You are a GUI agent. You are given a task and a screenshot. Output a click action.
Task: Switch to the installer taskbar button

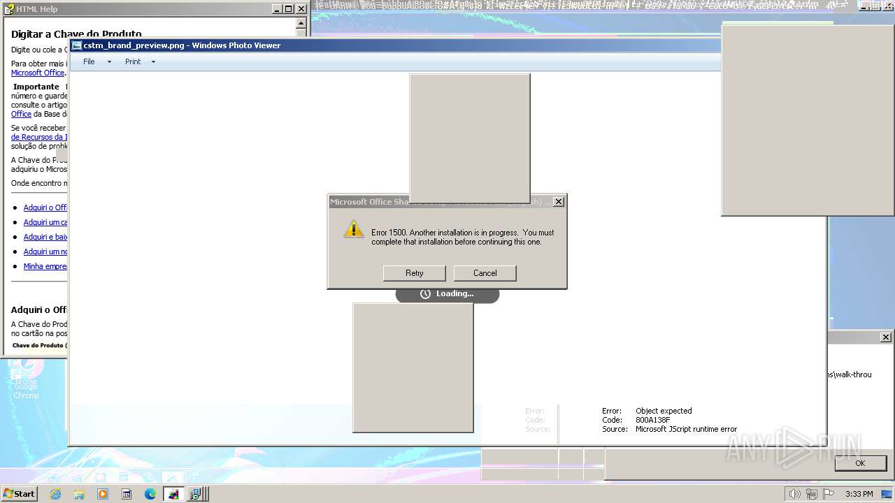(196, 494)
